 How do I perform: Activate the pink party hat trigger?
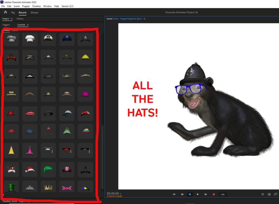tap(30, 150)
